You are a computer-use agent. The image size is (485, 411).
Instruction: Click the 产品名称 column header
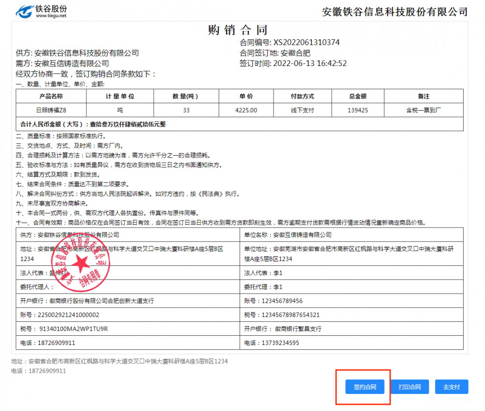[x=50, y=97]
